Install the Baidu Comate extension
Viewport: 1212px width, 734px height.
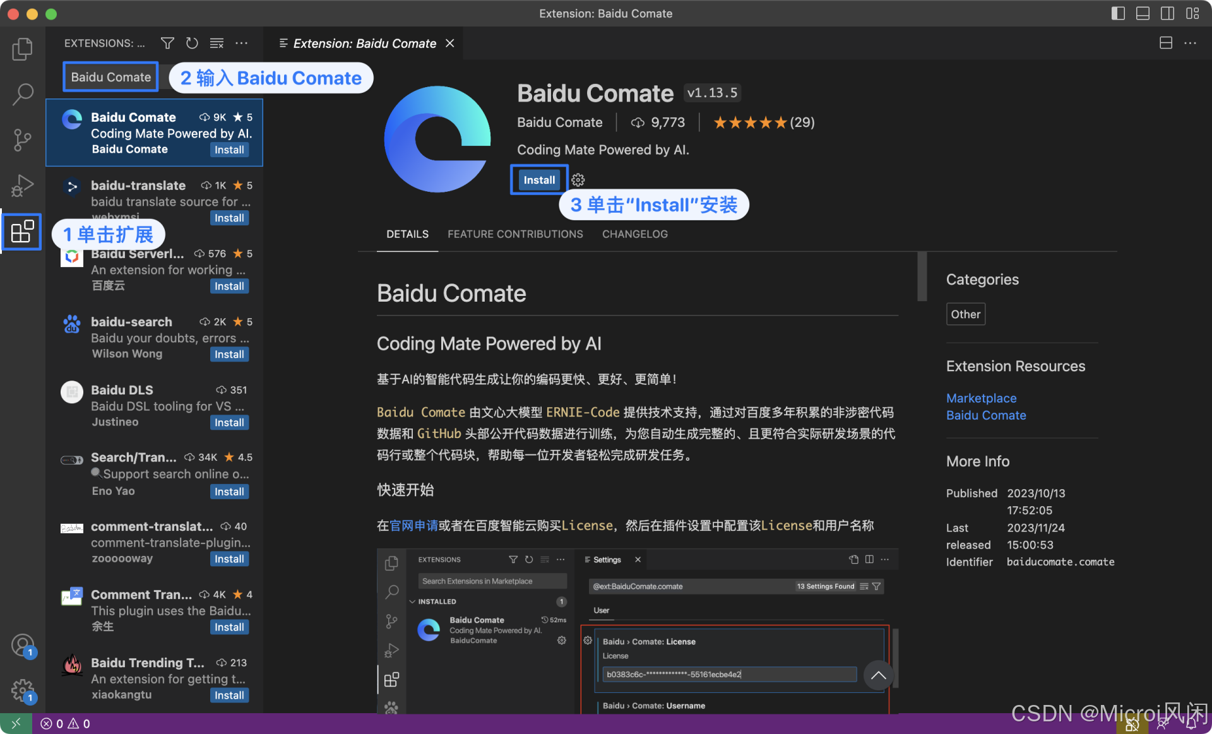pyautogui.click(x=539, y=180)
